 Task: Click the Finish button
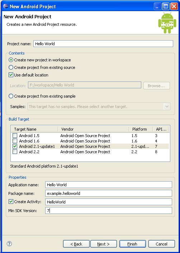coord(132,244)
